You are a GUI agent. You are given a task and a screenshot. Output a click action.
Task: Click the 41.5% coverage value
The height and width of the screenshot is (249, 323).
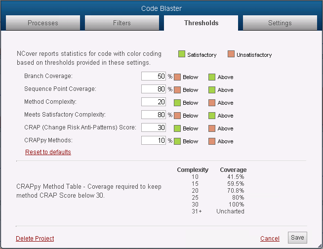[x=236, y=177]
